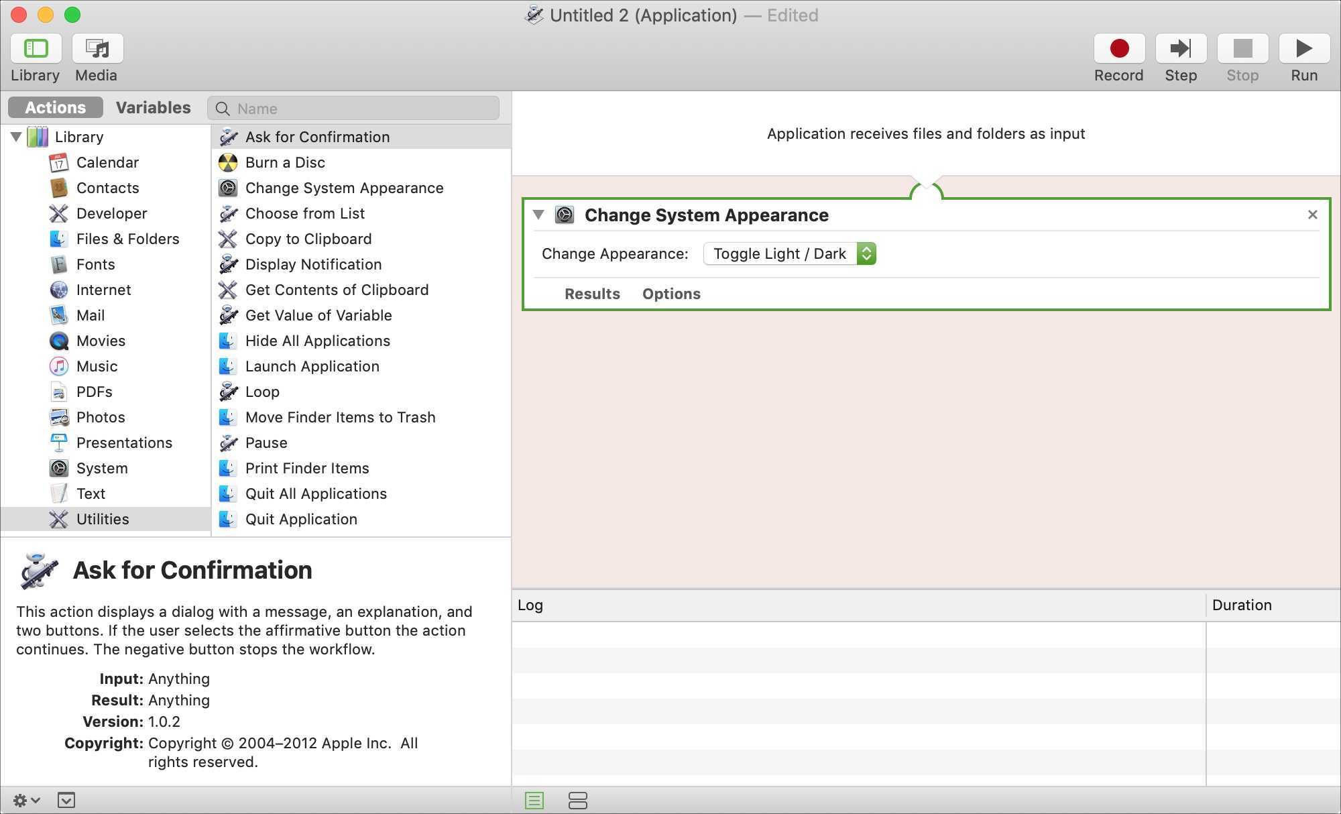Select the Display Notification action
The width and height of the screenshot is (1341, 814).
pyautogui.click(x=313, y=264)
